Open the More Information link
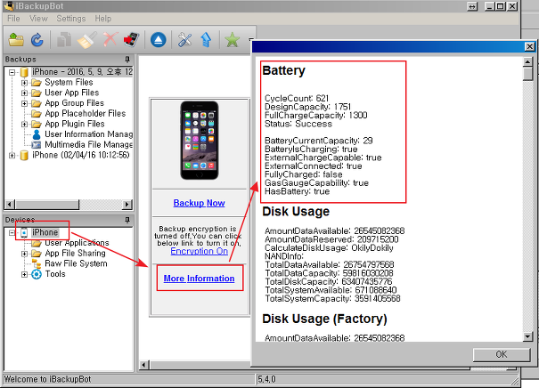 pos(199,279)
